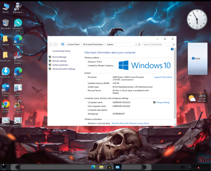
Task: Open the Defender Control shortcut
Action: (x=5, y=90)
